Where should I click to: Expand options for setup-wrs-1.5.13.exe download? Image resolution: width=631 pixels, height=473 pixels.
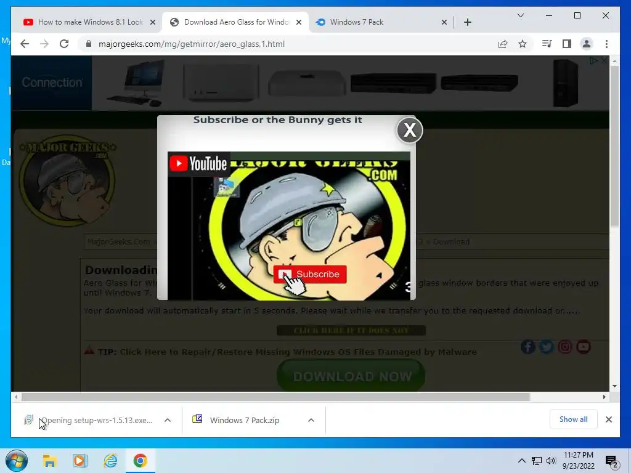(x=168, y=420)
